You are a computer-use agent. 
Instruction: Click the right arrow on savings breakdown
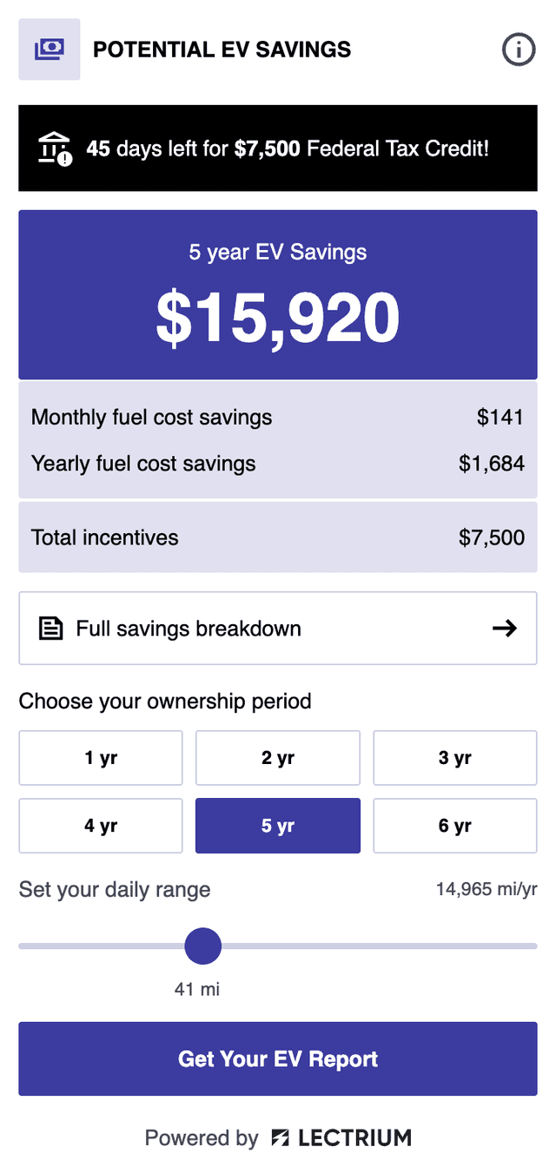click(505, 629)
